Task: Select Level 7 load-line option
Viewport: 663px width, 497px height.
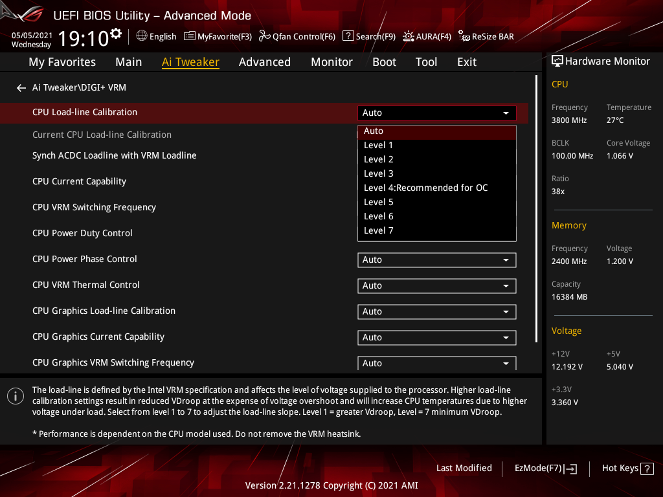Action: [437, 231]
